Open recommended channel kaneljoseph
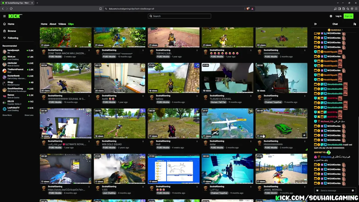This screenshot has width=359, height=202. pyautogui.click(x=18, y=51)
